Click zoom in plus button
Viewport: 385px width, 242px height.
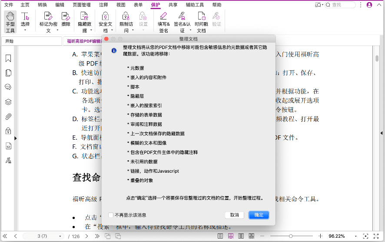(x=320, y=236)
